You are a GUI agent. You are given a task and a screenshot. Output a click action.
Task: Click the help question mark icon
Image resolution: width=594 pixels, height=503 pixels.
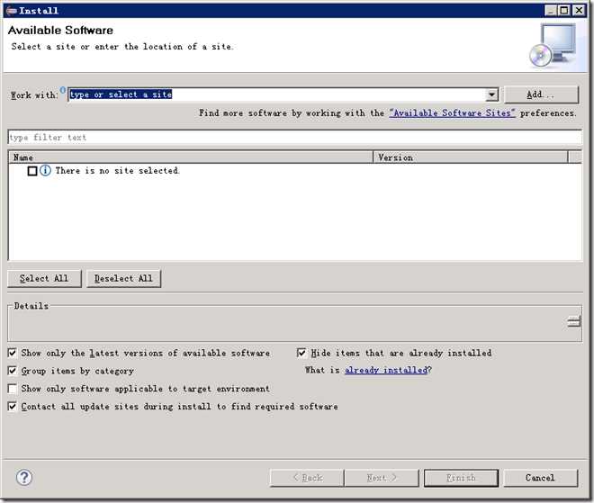[24, 477]
